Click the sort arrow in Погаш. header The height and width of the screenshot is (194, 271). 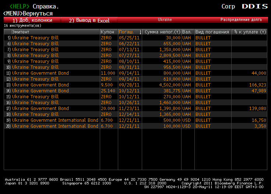click(x=140, y=32)
